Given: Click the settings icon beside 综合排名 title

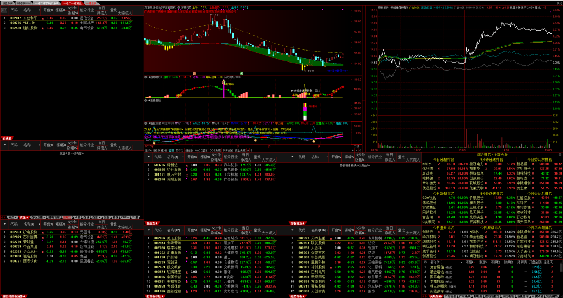Looking at the screenshot, I should (x=560, y=154).
